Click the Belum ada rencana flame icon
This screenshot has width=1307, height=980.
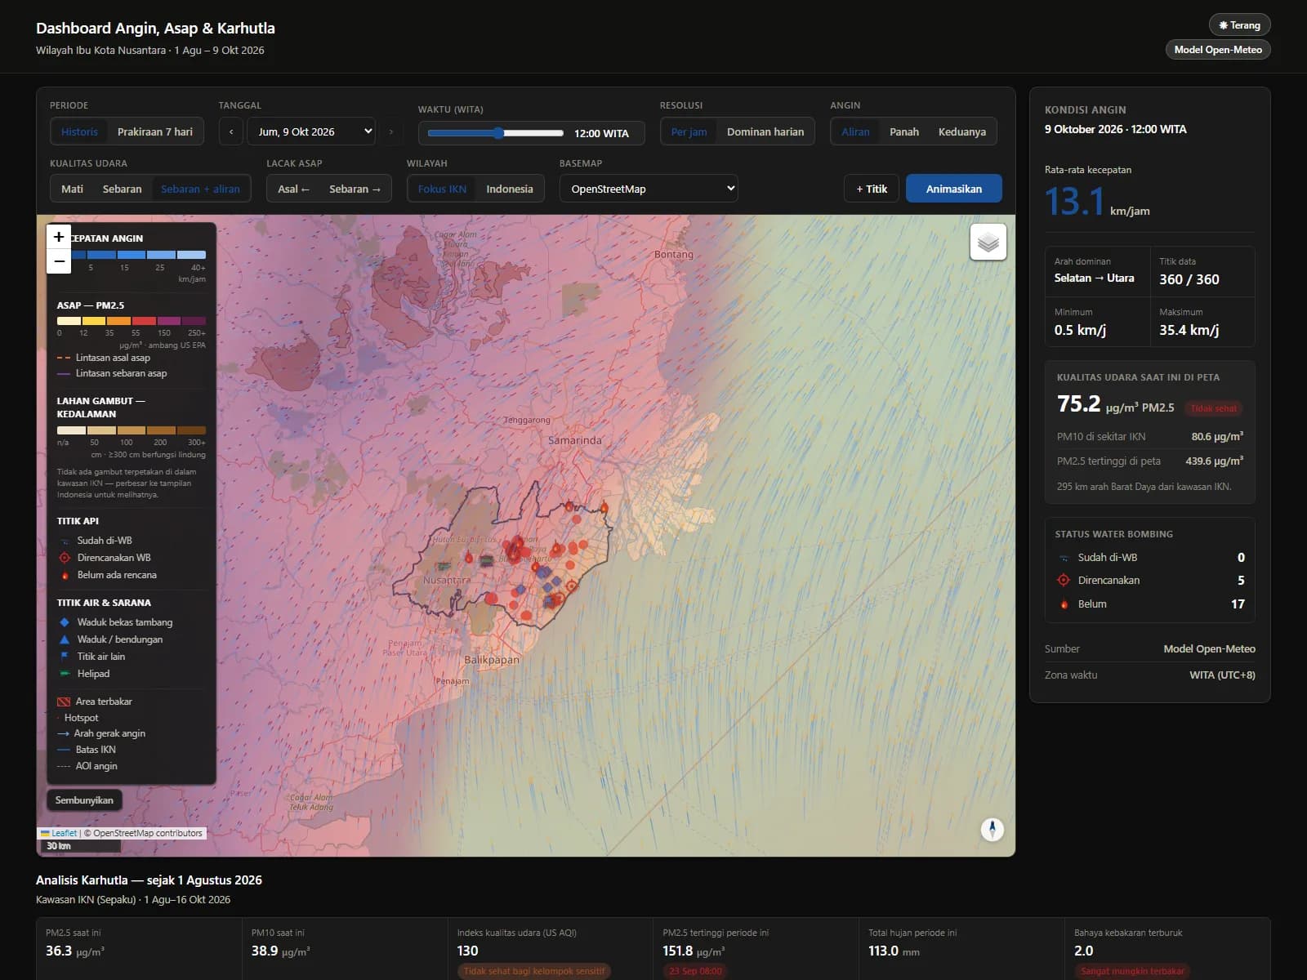pyautogui.click(x=65, y=575)
